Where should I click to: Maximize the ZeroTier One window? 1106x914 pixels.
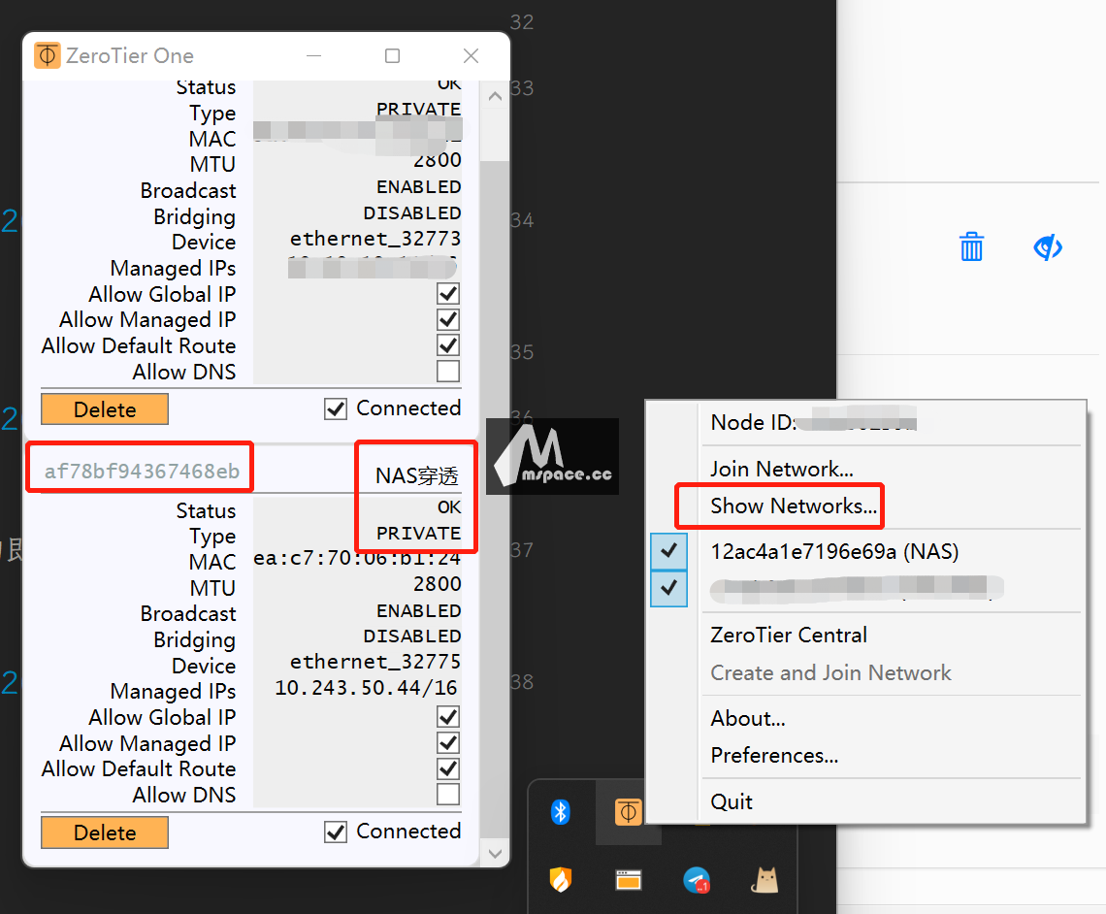[392, 55]
